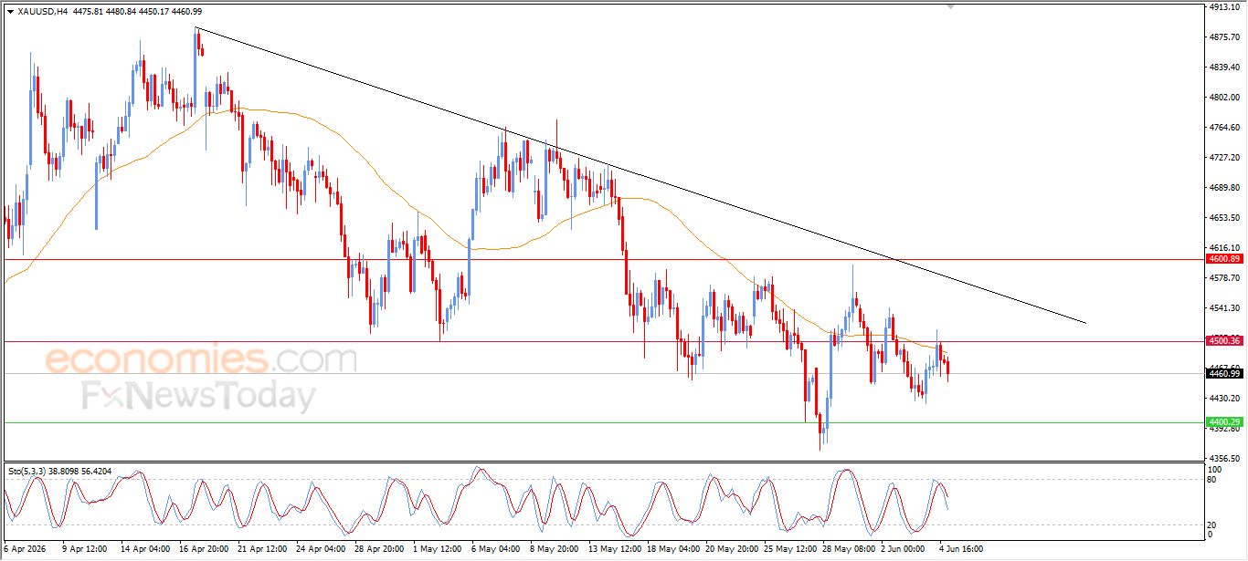This screenshot has height=561, width=1248.
Task: Select the 6 Apr 2026 date label
Action: click(x=25, y=549)
